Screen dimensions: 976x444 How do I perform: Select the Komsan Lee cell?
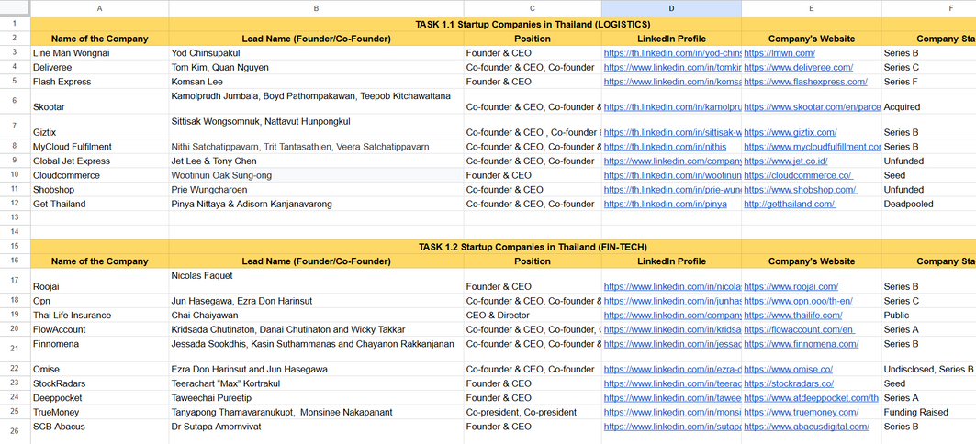[316, 82]
